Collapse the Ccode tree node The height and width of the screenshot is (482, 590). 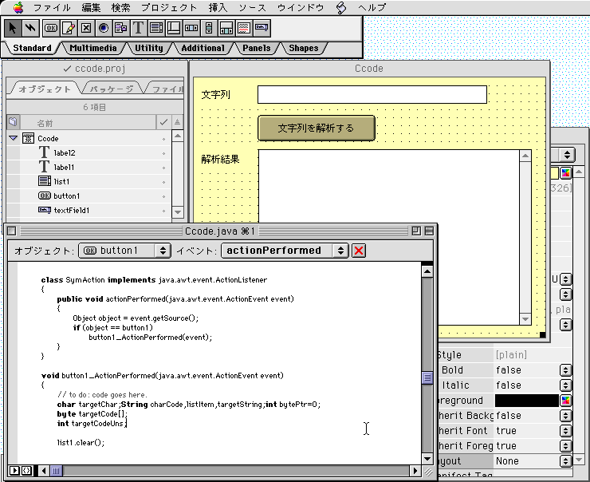[x=14, y=138]
